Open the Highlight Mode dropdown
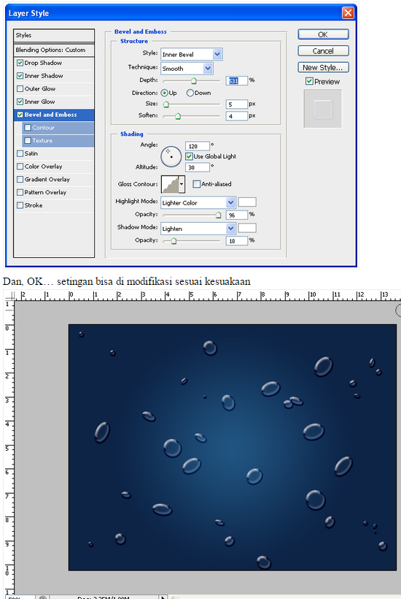 [x=198, y=202]
